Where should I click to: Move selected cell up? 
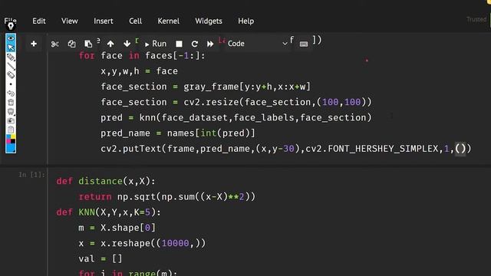[x=110, y=44]
